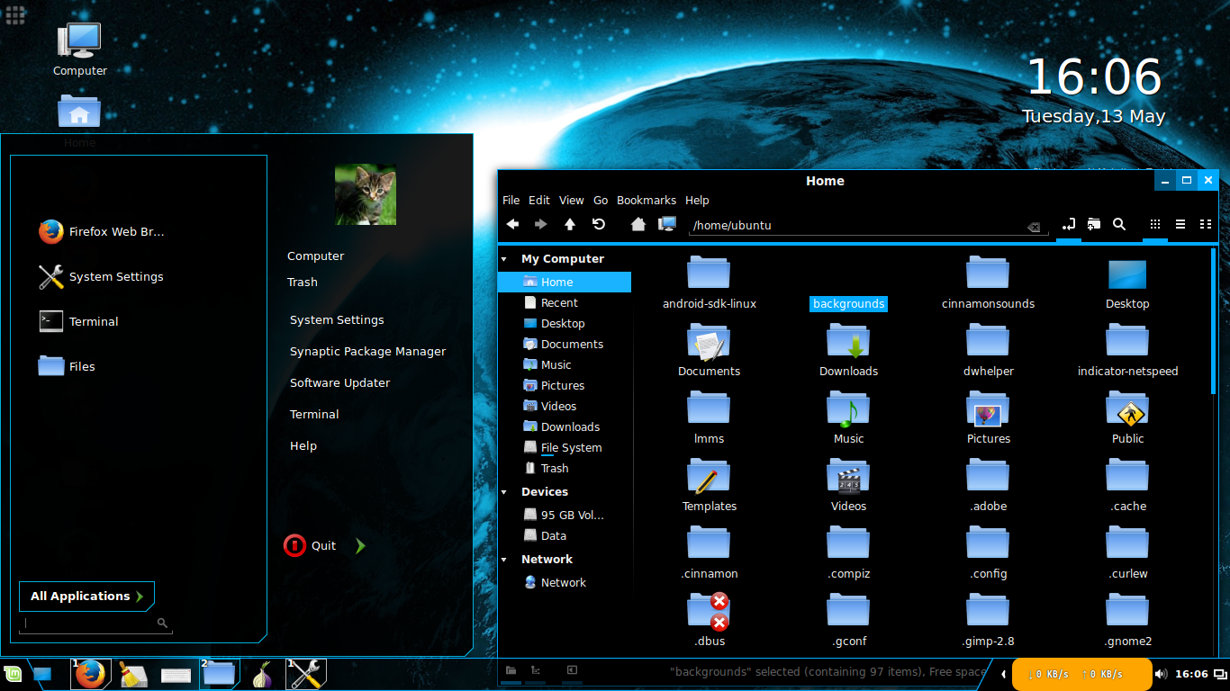Select the Downloads folder icon in file pane
1230x691 pixels.
(848, 340)
